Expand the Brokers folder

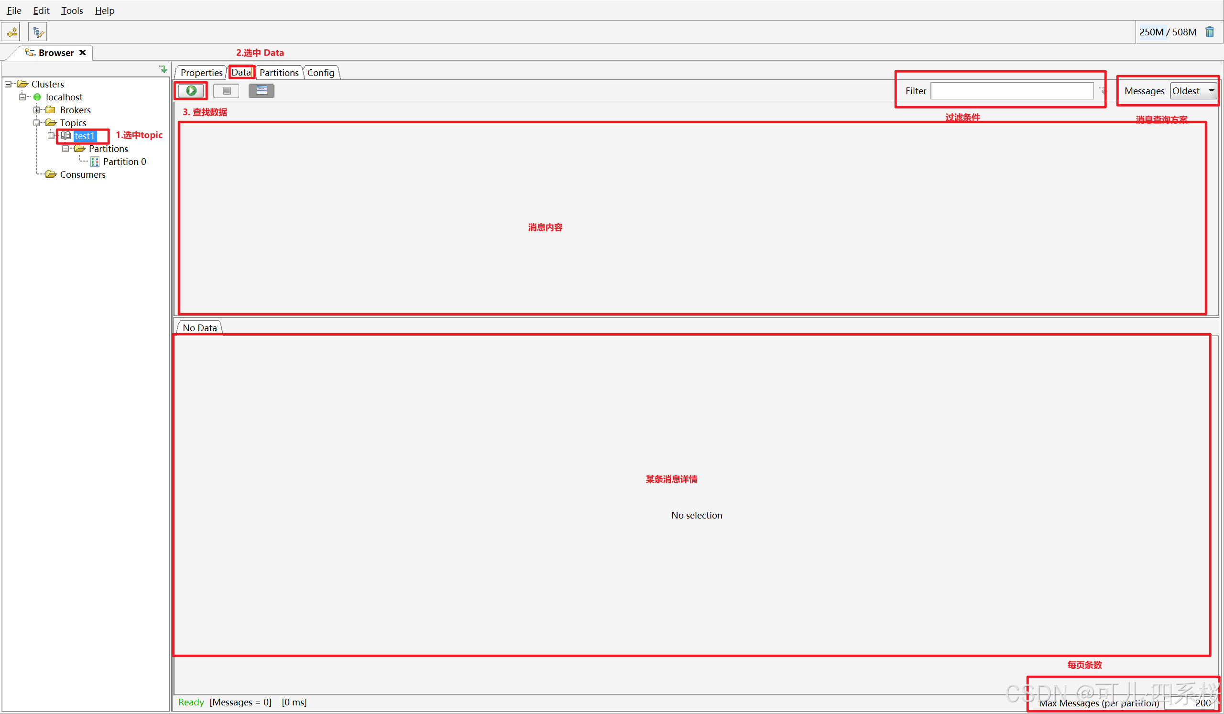tap(37, 110)
